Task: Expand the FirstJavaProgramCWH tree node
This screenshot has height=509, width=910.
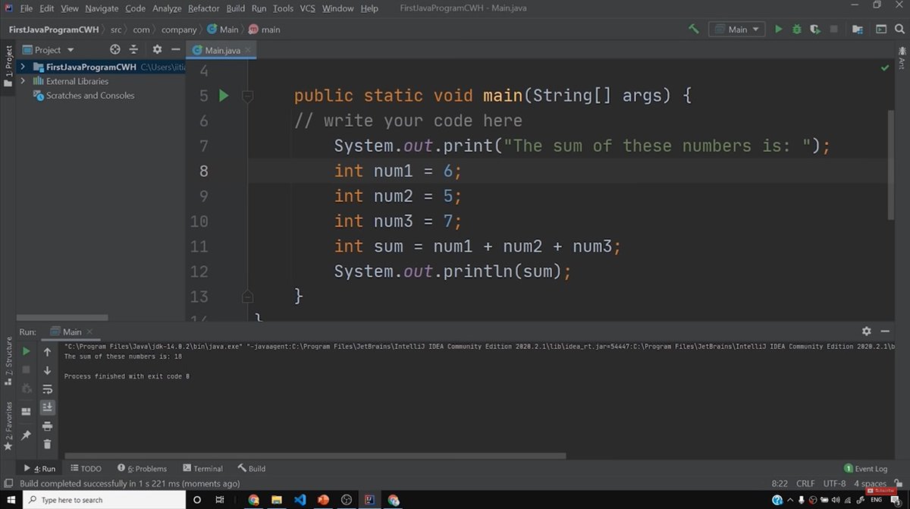Action: (23, 67)
